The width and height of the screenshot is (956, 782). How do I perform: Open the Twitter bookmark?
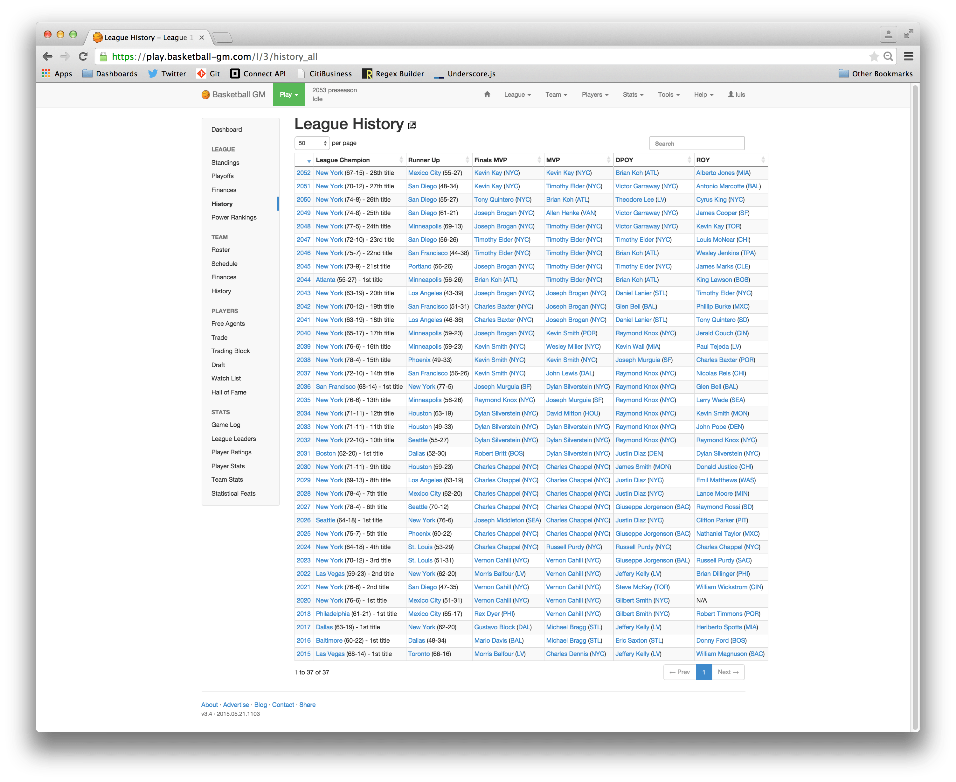click(167, 74)
